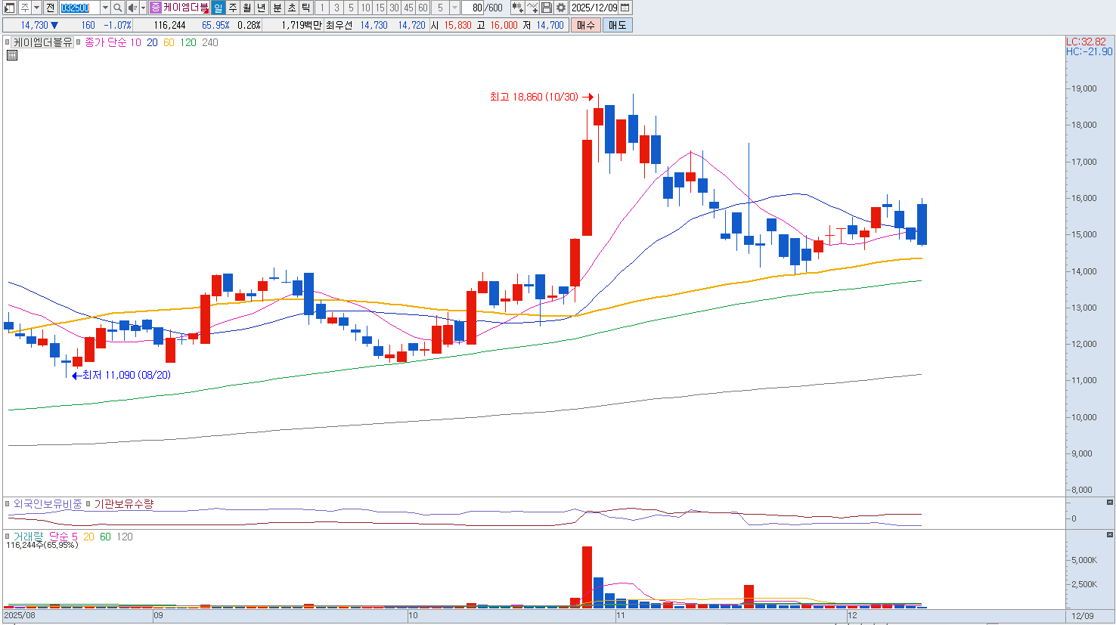Expand the stock code dropdown arrow
1116x625 pixels.
point(105,8)
